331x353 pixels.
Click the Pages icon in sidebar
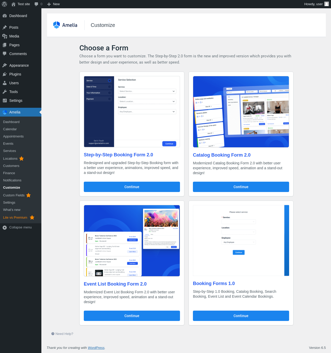coord(5,45)
